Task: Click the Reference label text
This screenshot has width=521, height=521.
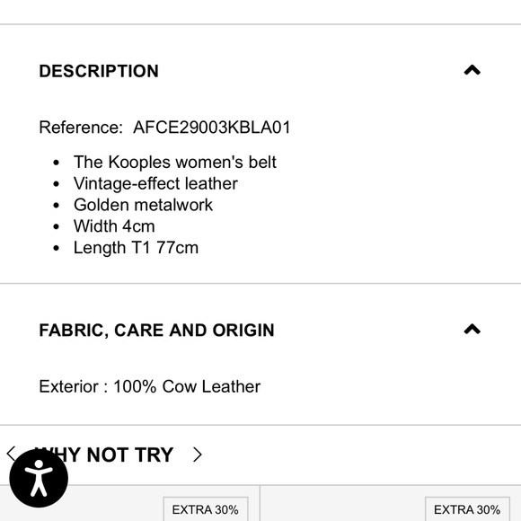Action: point(81,128)
